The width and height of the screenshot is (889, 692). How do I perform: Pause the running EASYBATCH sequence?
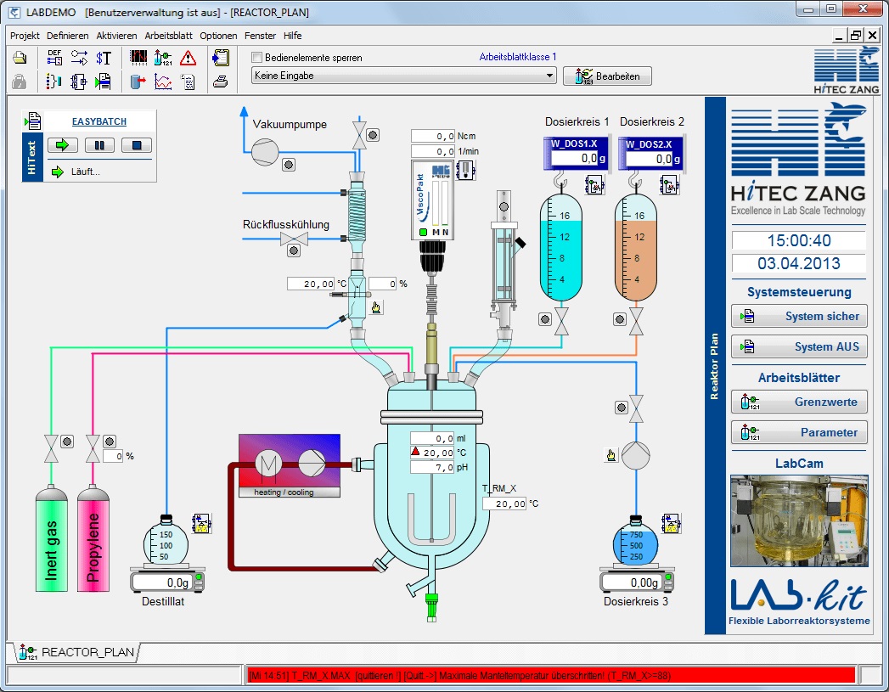(x=98, y=145)
